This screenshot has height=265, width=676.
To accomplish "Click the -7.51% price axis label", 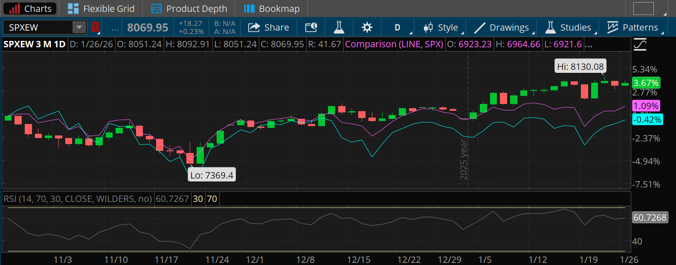I will [646, 184].
